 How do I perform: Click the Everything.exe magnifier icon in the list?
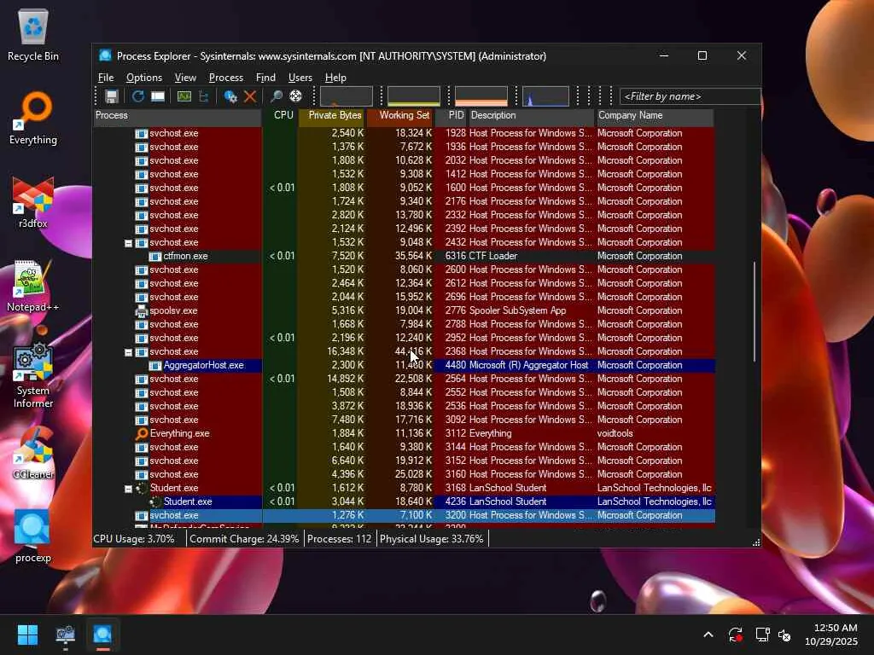point(142,433)
